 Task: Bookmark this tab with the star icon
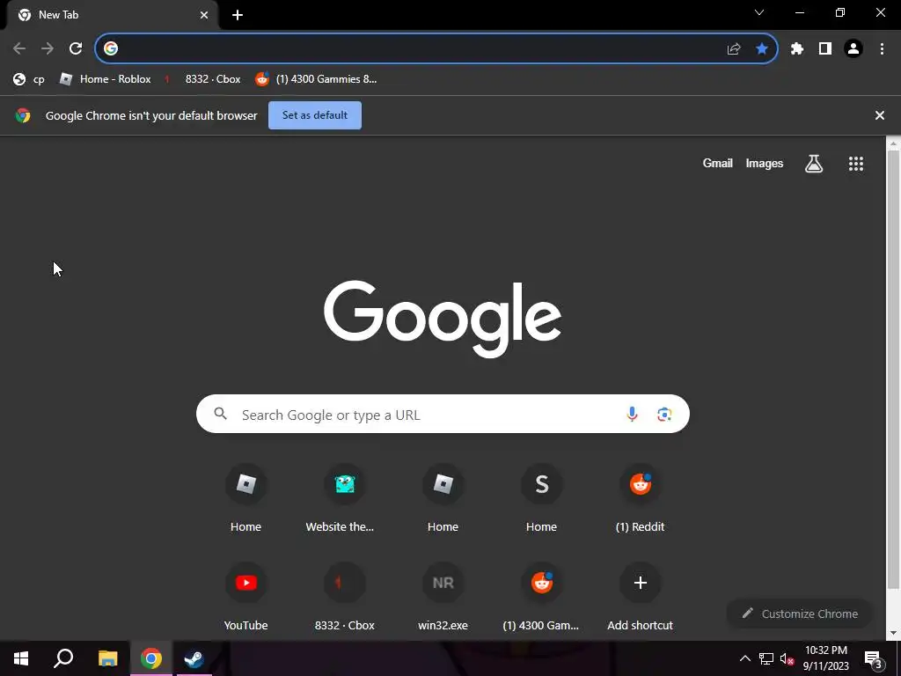(762, 49)
